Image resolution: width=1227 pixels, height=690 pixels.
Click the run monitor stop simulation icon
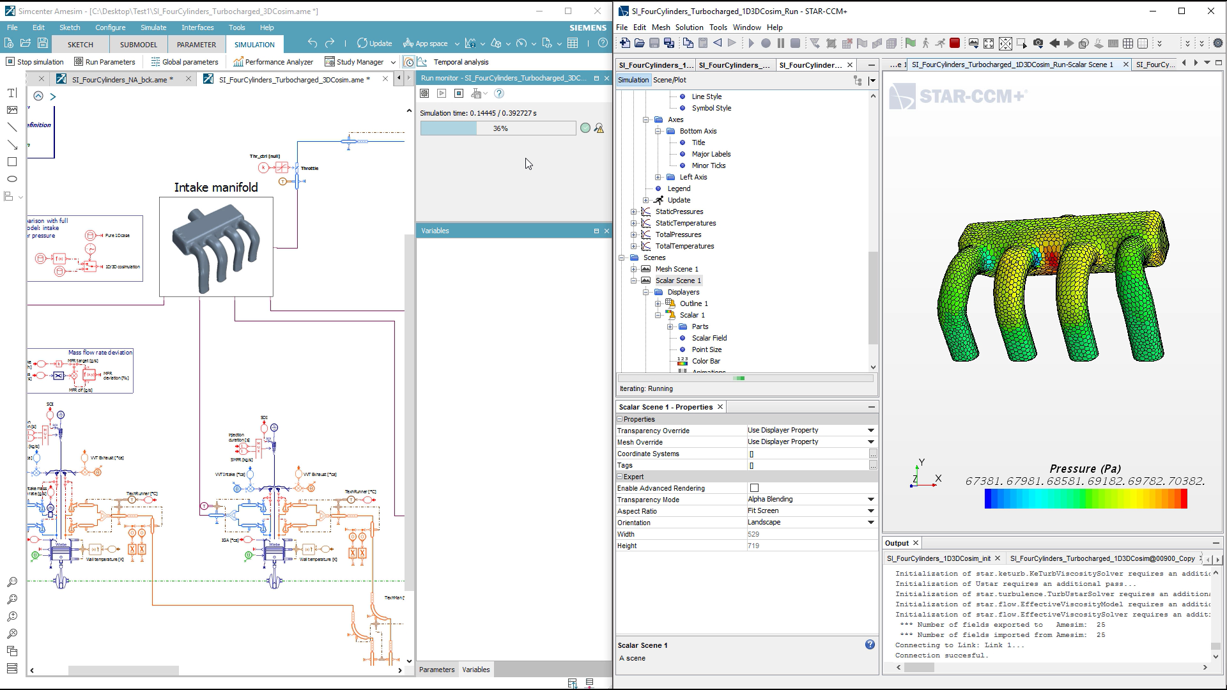tap(459, 93)
